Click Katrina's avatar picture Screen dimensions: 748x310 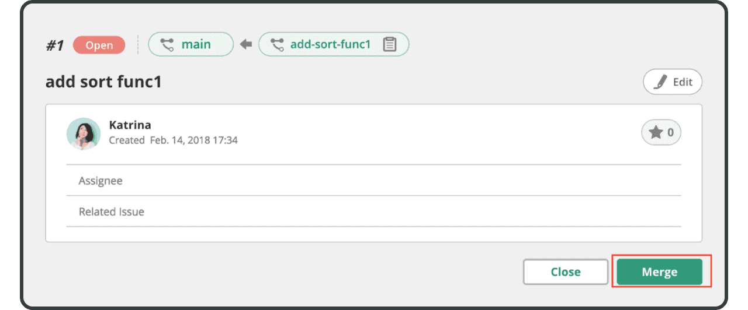click(x=84, y=133)
